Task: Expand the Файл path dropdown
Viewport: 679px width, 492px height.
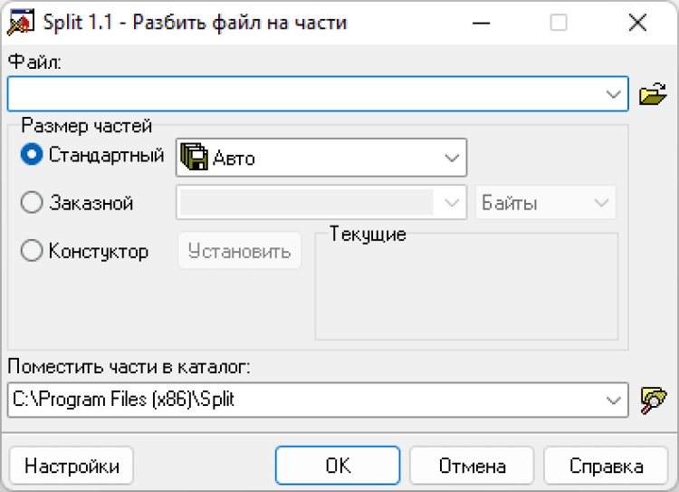Action: click(x=613, y=93)
